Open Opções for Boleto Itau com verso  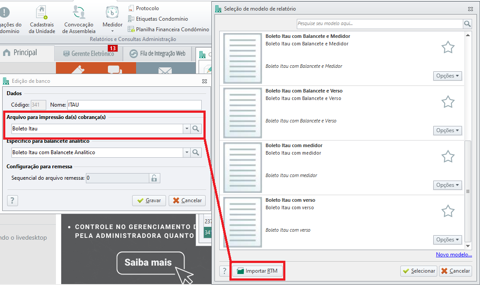coord(447,239)
